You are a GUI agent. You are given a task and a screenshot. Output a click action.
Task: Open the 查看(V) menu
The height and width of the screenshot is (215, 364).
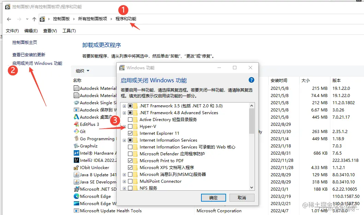50,31
